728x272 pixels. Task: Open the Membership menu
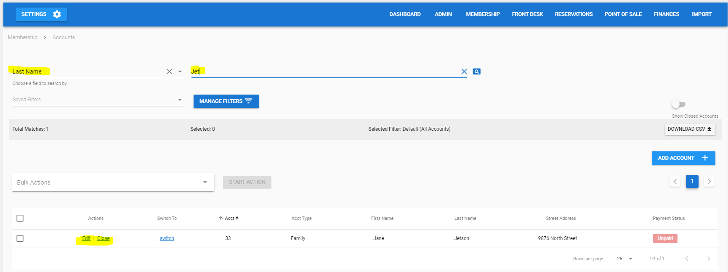[x=483, y=14]
